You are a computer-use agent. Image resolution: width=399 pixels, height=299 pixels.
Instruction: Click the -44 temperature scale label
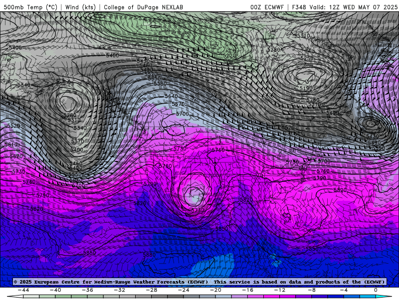(x=23, y=290)
